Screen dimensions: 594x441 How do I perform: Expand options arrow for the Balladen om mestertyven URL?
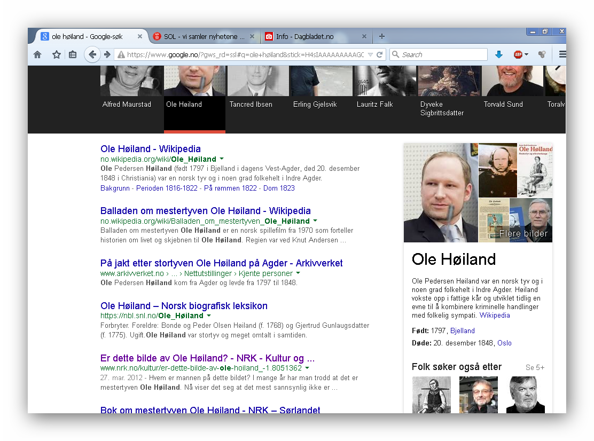[x=315, y=220]
